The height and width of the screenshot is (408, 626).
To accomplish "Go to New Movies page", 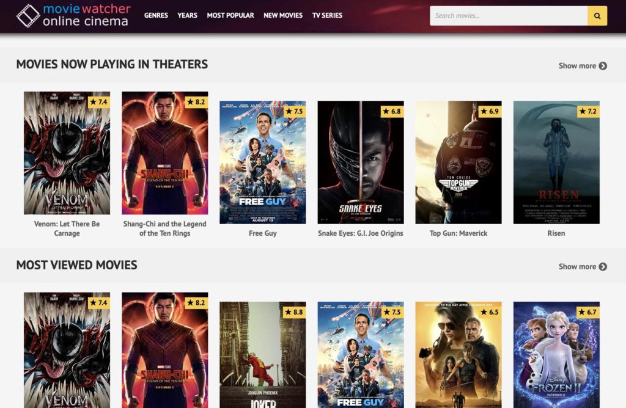I will pos(283,15).
